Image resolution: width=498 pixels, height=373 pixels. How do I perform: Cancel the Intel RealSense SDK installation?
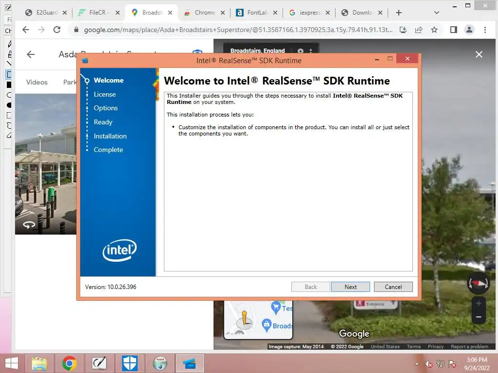tap(393, 287)
